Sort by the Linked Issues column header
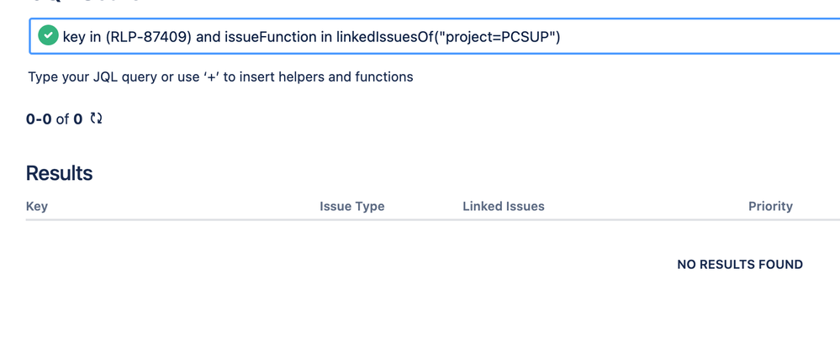Image resolution: width=840 pixels, height=348 pixels. 504,206
